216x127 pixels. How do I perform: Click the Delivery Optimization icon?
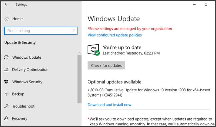click(x=6, y=70)
